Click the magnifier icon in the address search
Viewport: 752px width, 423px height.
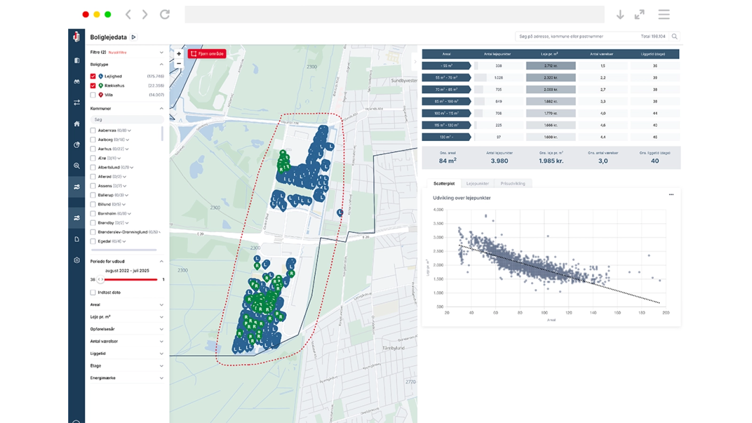click(x=674, y=36)
